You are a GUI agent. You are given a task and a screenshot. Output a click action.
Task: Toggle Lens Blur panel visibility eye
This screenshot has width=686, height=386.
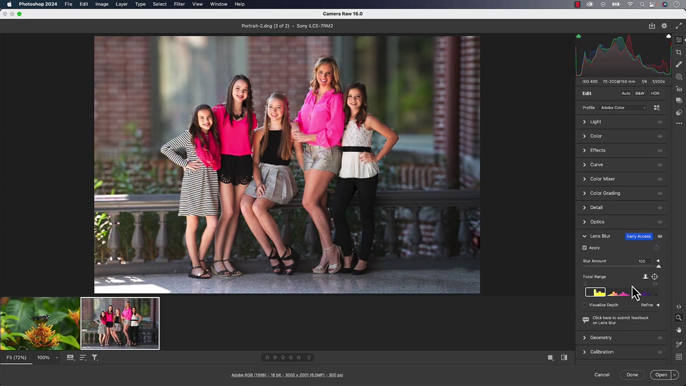point(660,236)
